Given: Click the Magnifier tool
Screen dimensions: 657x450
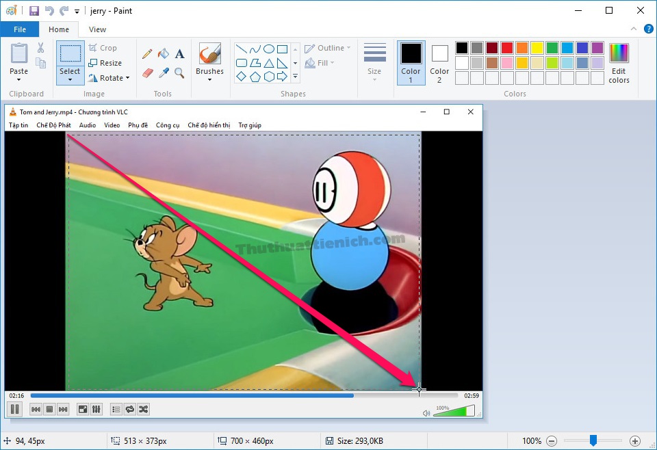Looking at the screenshot, I should click(179, 72).
